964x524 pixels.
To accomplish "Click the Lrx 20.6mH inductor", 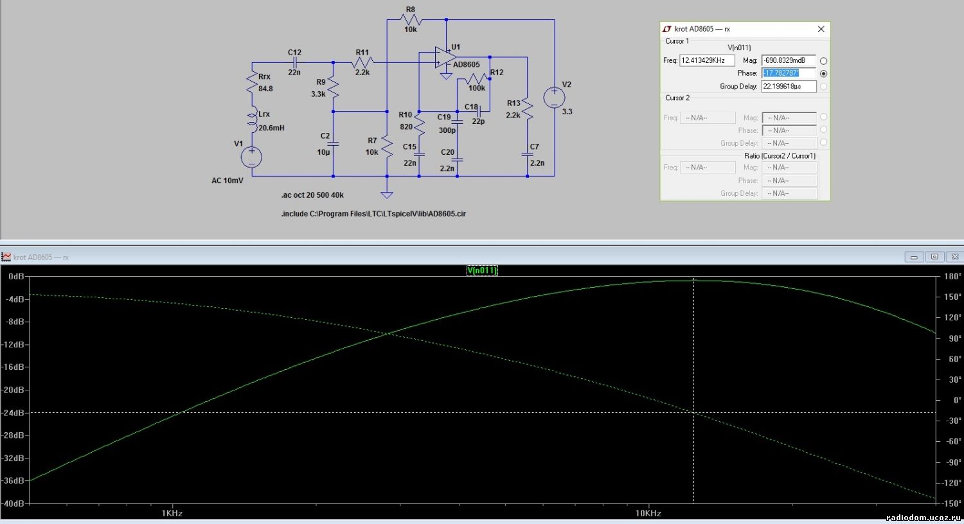I will [251, 120].
